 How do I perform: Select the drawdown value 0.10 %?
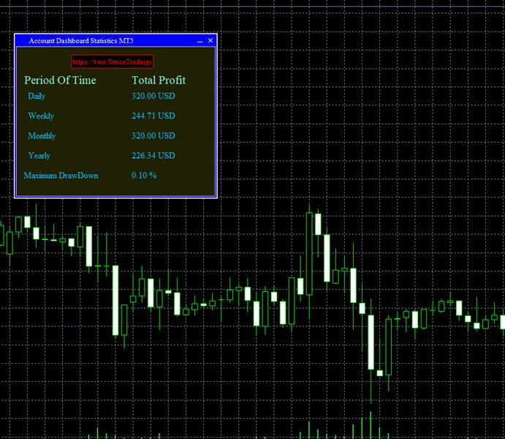click(144, 176)
